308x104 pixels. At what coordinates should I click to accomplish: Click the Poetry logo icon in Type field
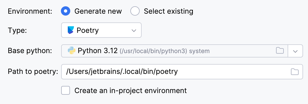[71, 30]
